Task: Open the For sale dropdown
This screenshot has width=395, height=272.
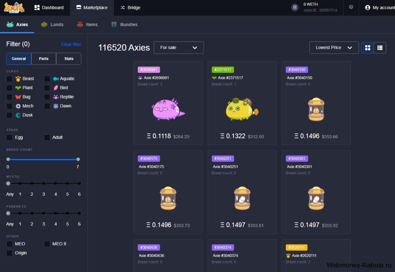Action: (179, 48)
